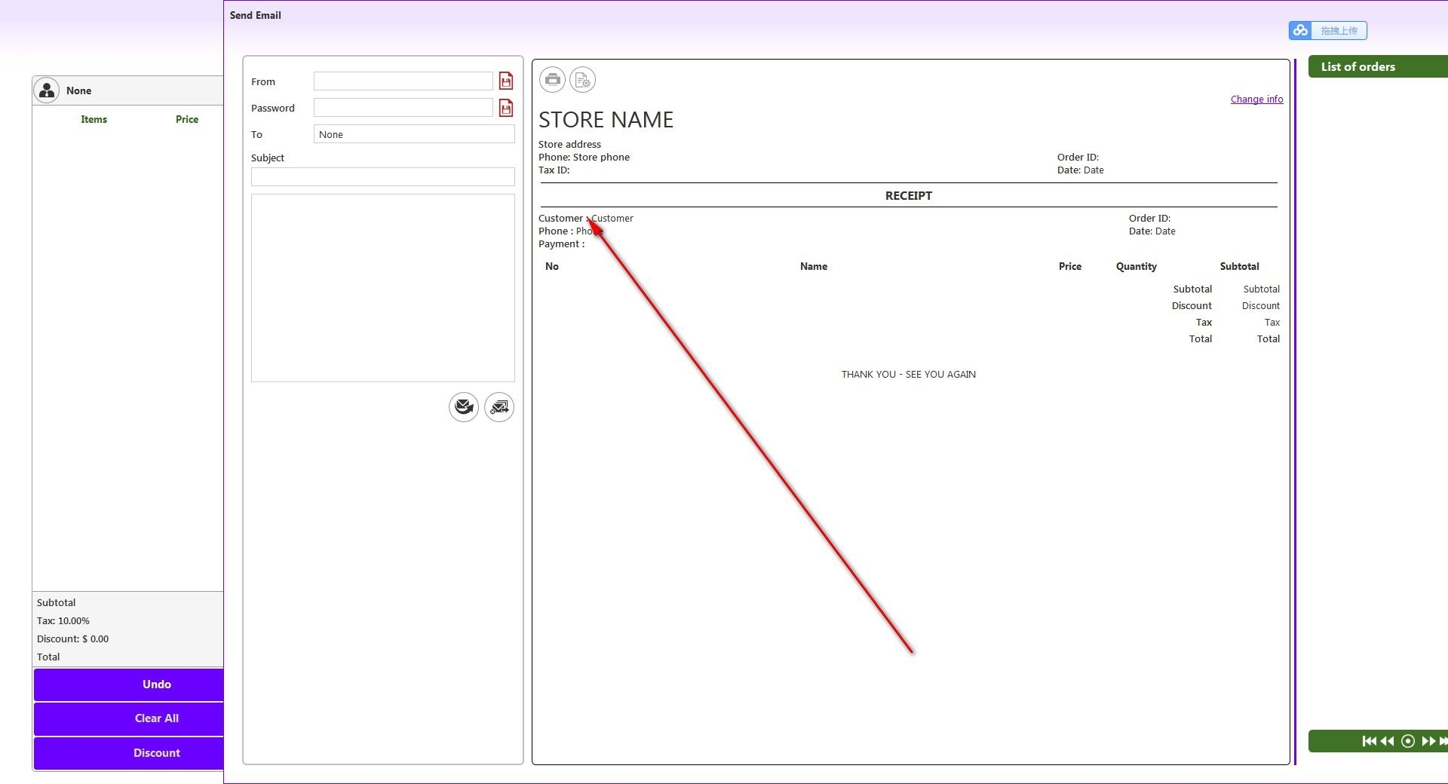The image size is (1448, 784).
Task: Go to previous order page
Action: click(x=1387, y=741)
